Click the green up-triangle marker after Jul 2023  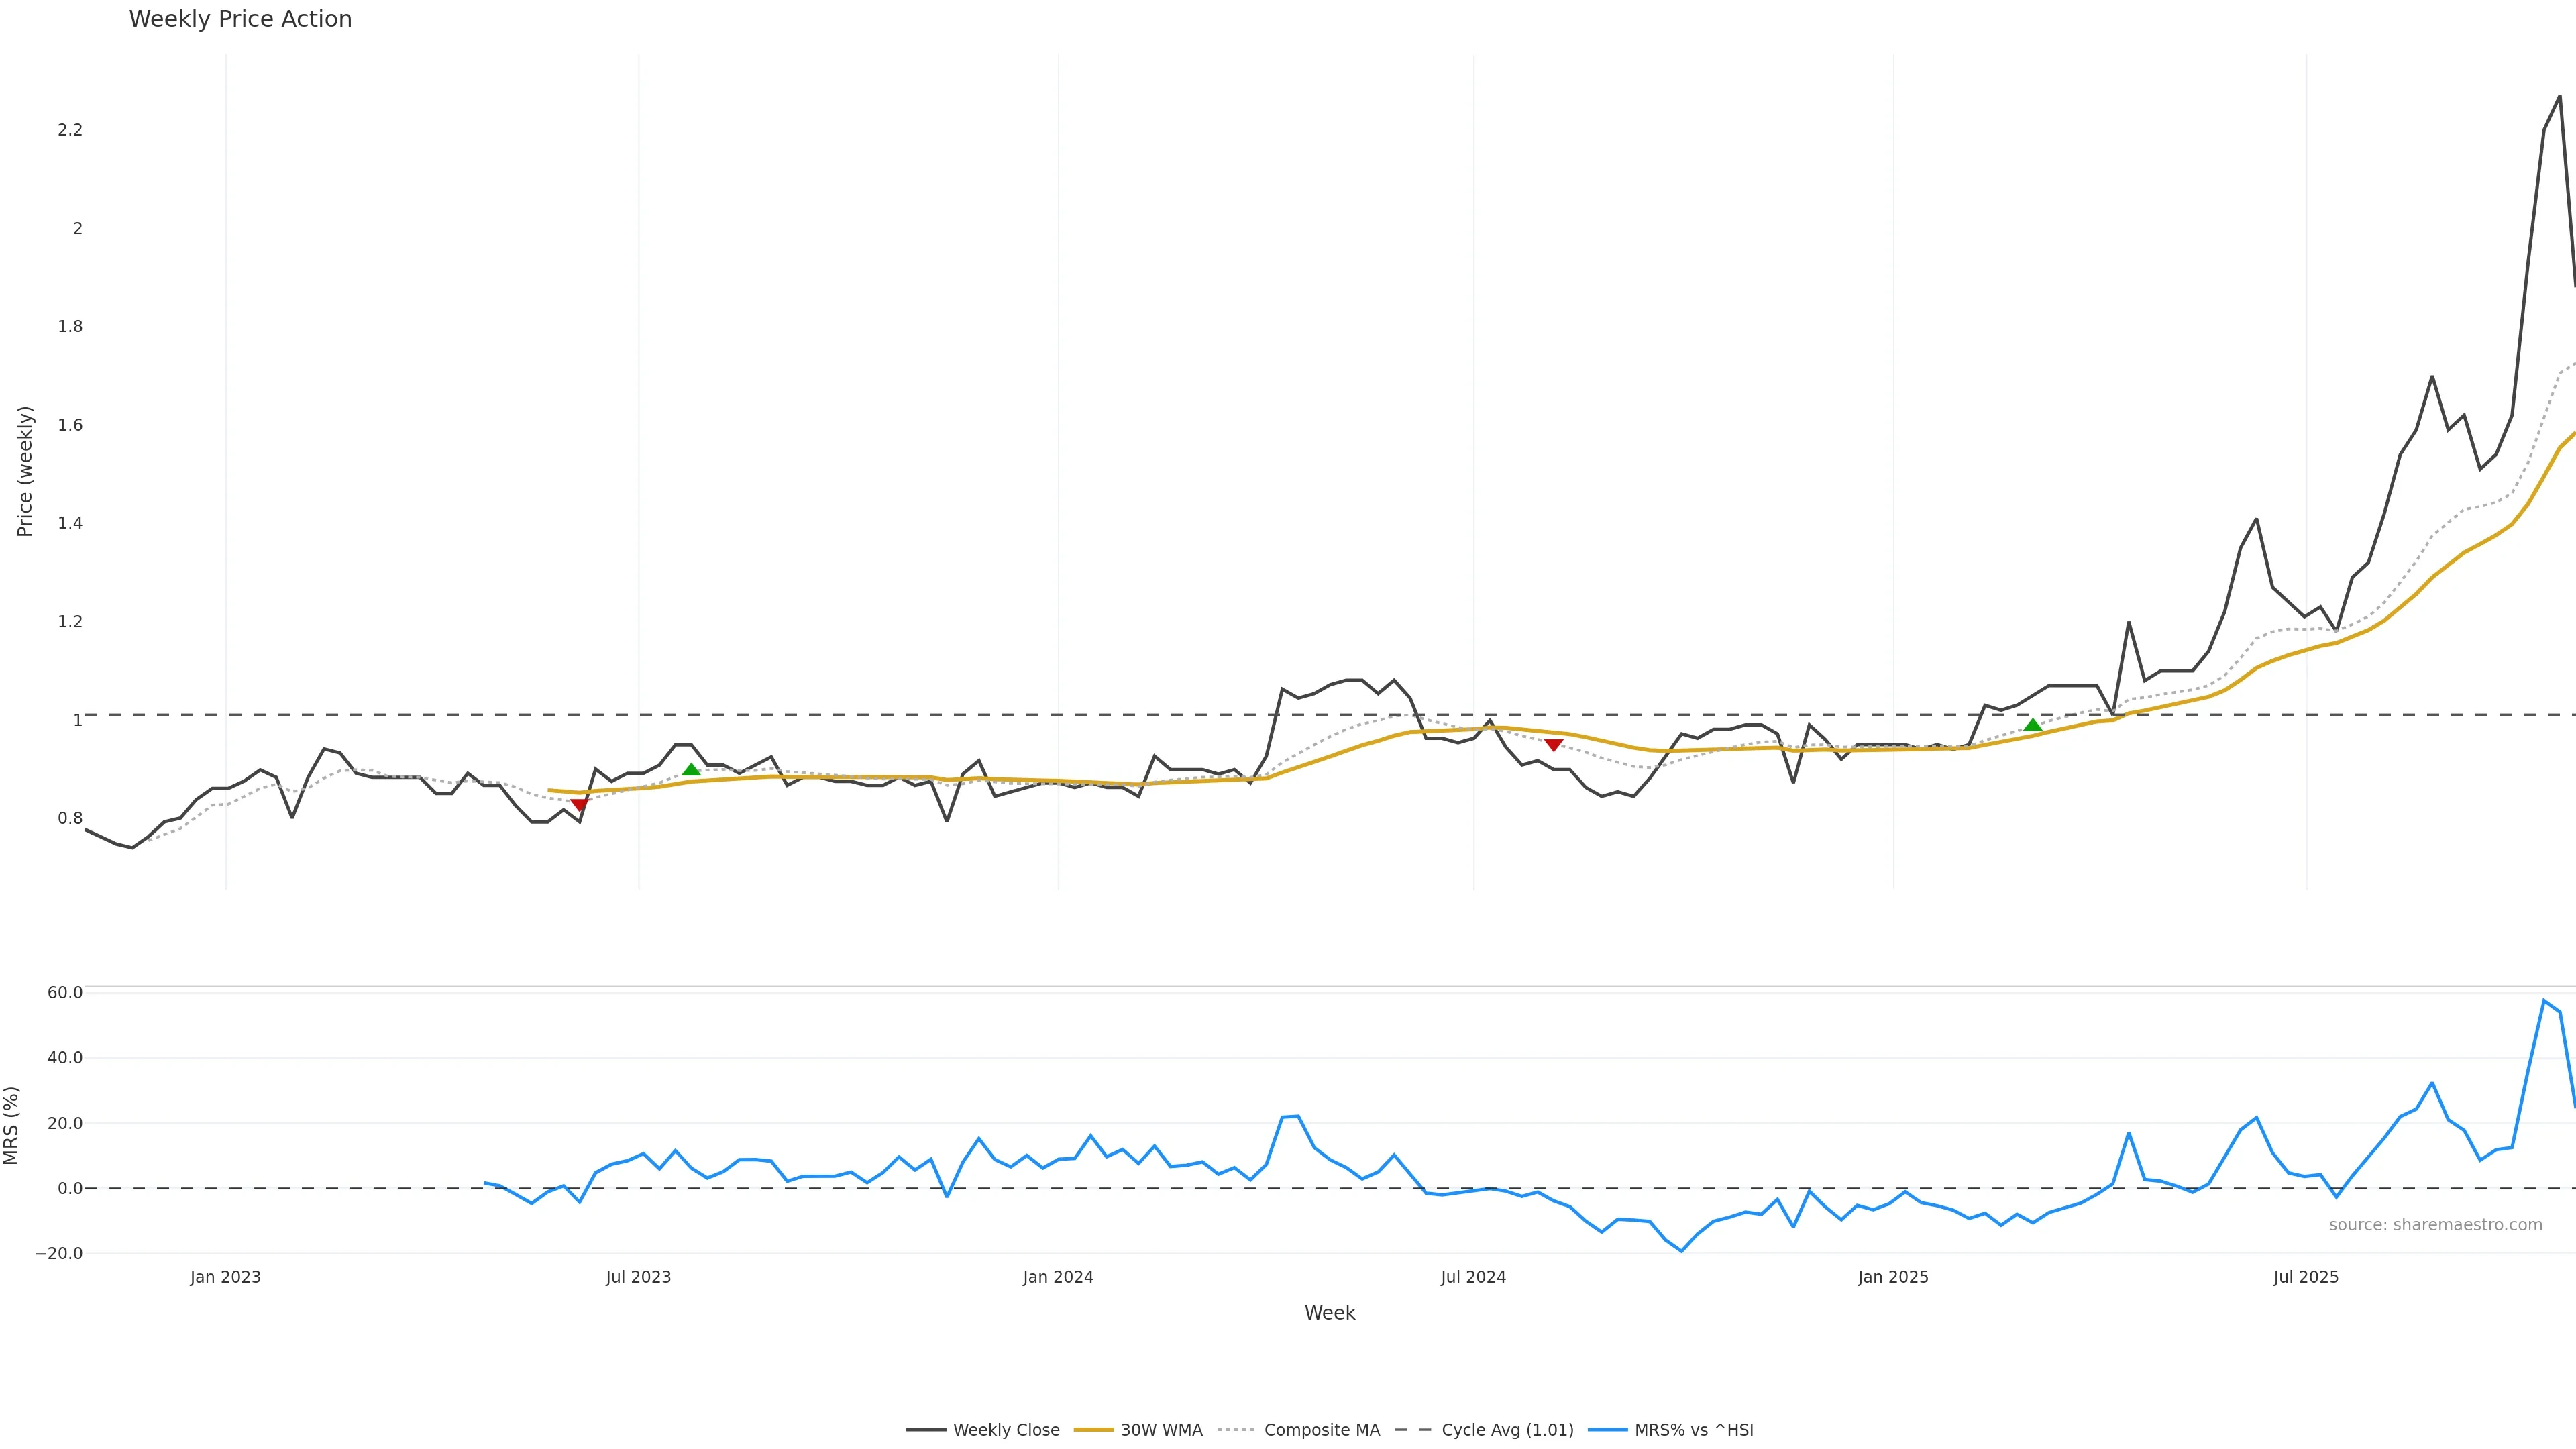pos(691,769)
